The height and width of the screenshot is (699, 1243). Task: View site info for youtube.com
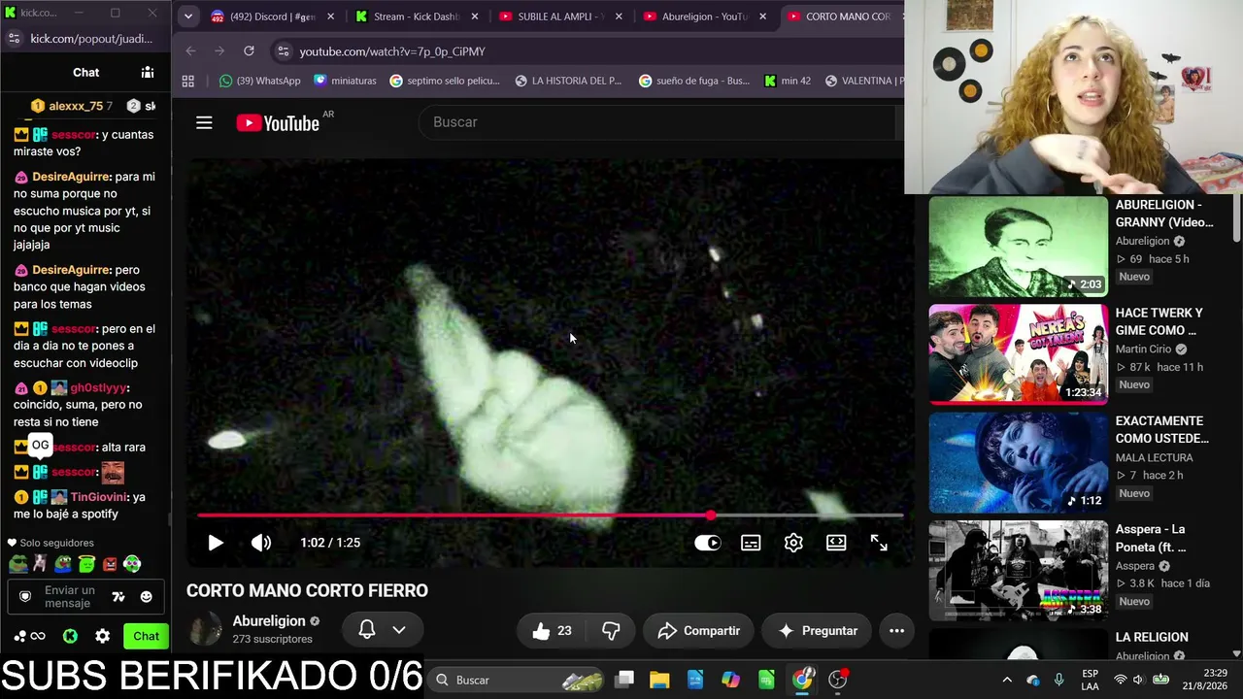pos(283,51)
